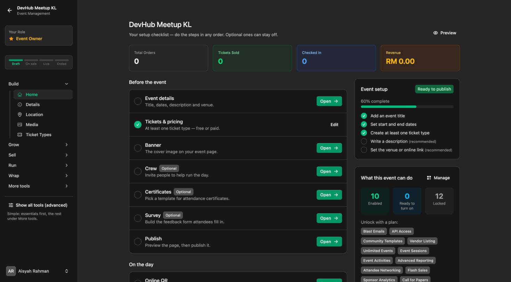Click the map pin icon beside Location
The image size is (511, 282).
(x=20, y=115)
